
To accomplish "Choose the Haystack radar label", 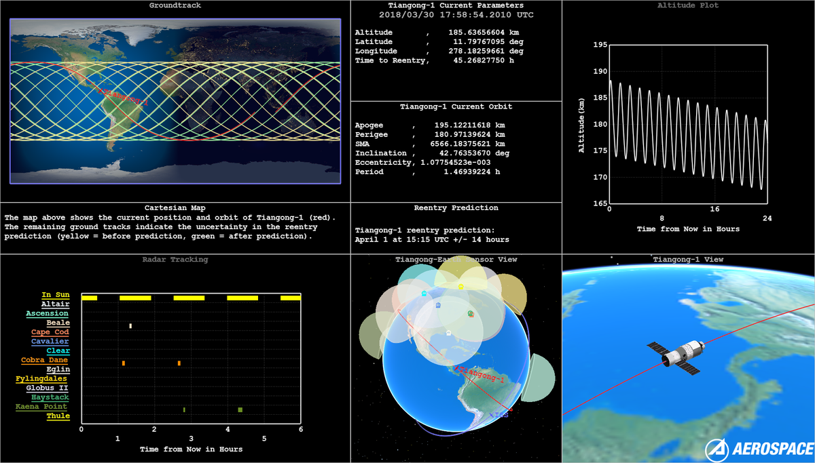I will [x=48, y=397].
